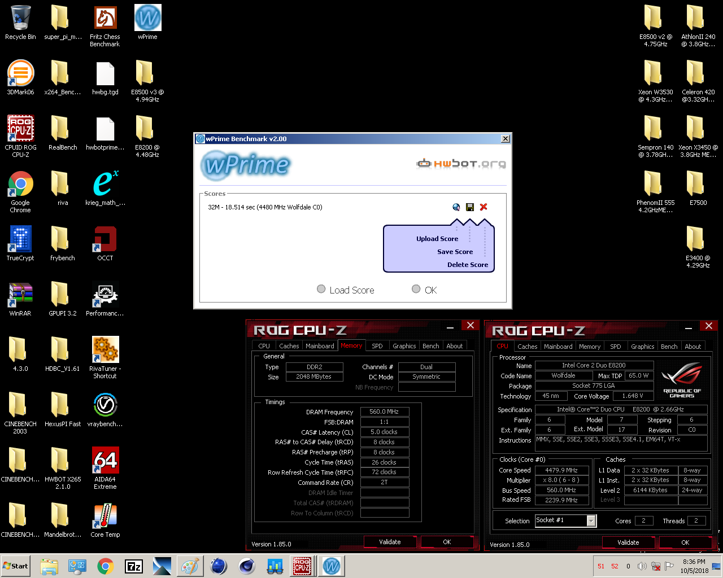Open the About tab in left CPU-Z window
The height and width of the screenshot is (578, 723).
coord(455,346)
